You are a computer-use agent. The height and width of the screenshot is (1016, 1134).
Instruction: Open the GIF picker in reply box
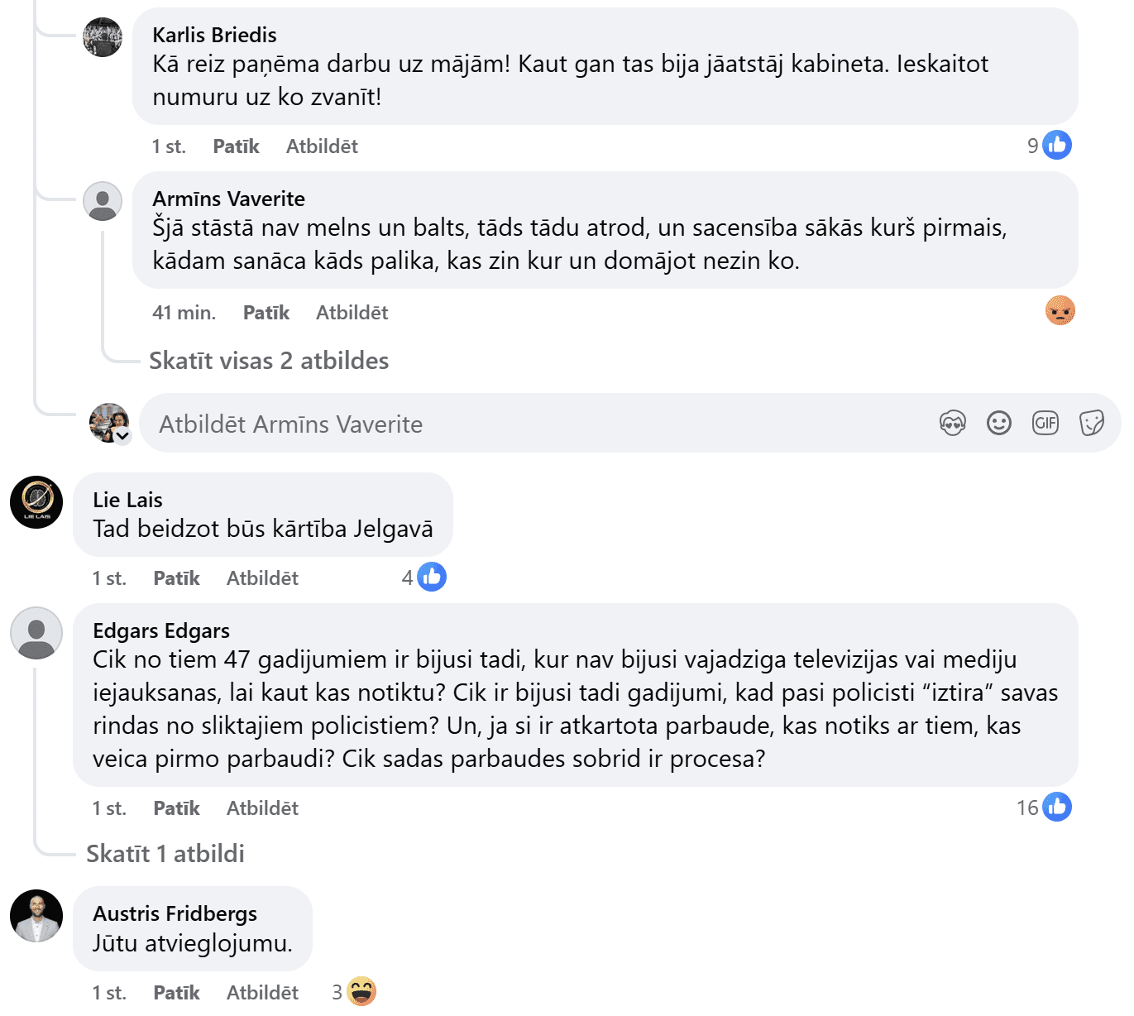click(1045, 424)
